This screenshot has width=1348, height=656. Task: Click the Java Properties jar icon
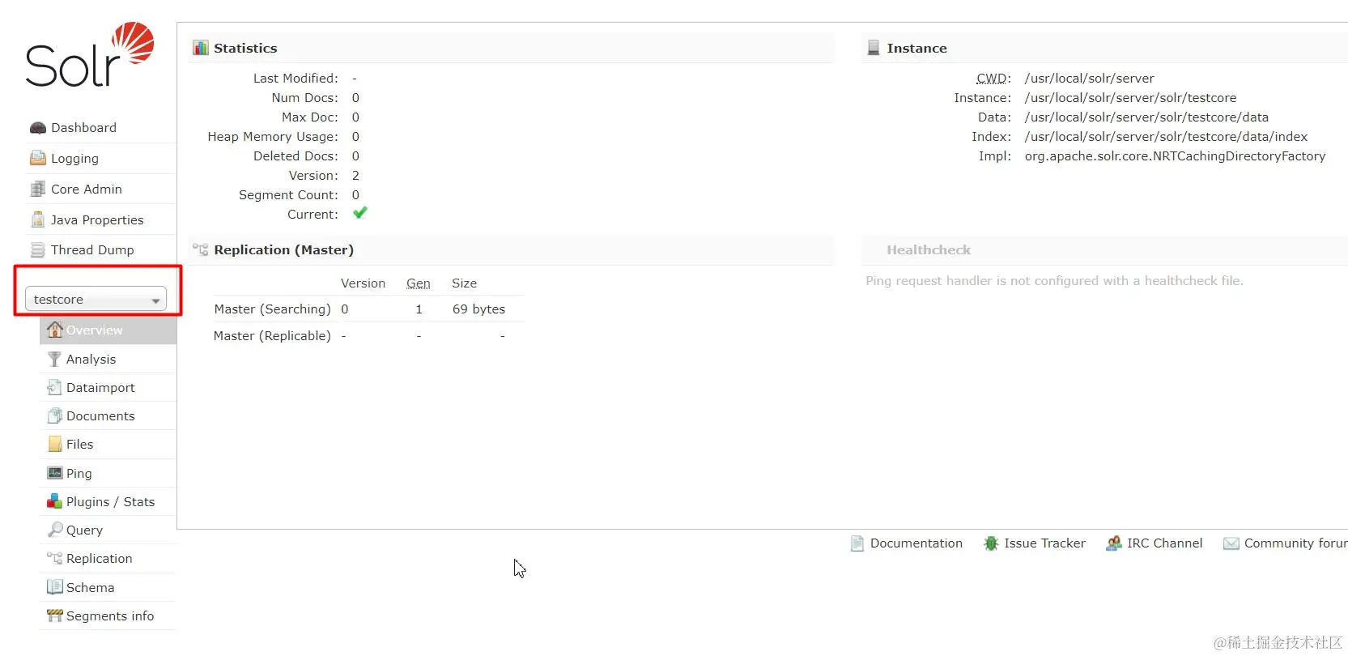(37, 219)
